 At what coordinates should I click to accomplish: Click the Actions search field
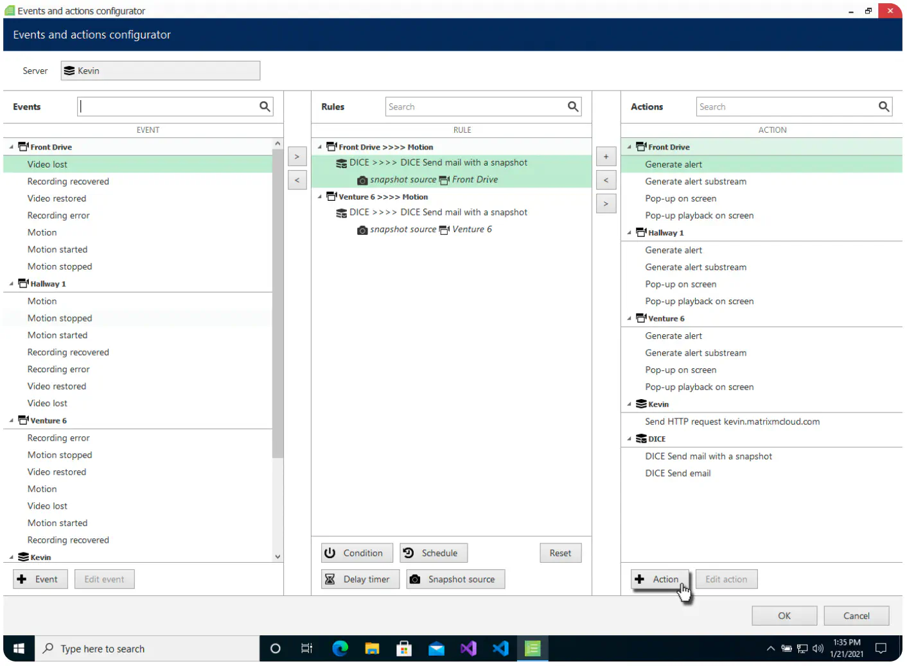794,107
